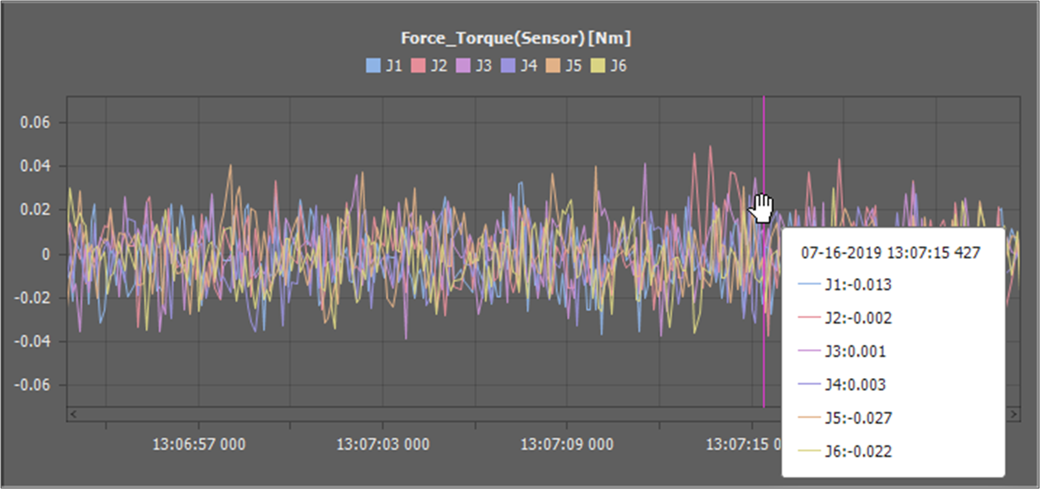Toggle the J3 pink legend swatch
1040x489 pixels.
click(x=462, y=65)
